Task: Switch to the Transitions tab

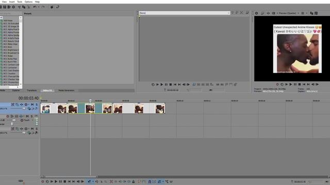Action: (32, 90)
